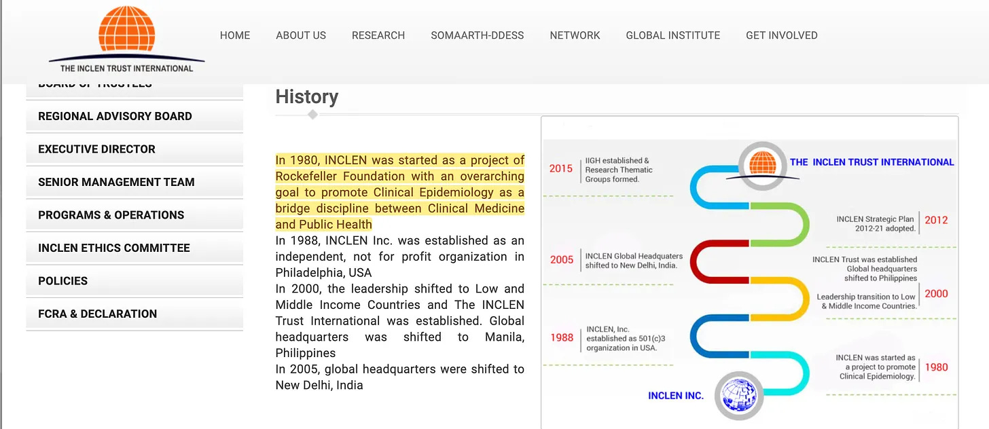This screenshot has width=989, height=429.
Task: Click the 2015 year in timeline
Action: click(x=561, y=168)
